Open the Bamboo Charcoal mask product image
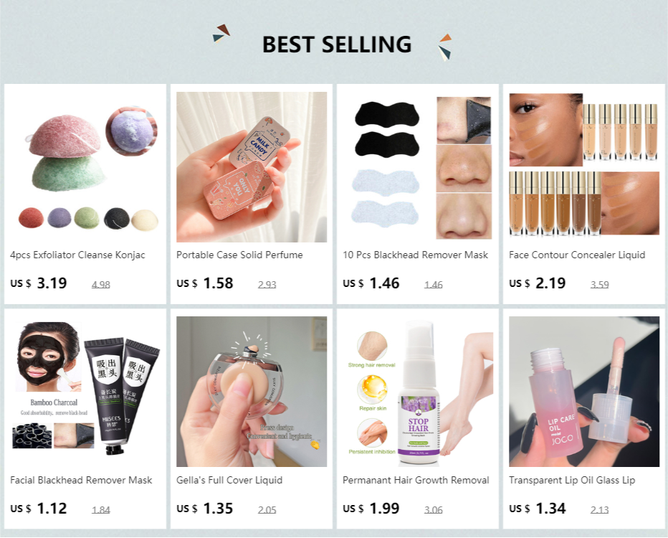Screen dimensions: 668x538 pyautogui.click(x=85, y=392)
